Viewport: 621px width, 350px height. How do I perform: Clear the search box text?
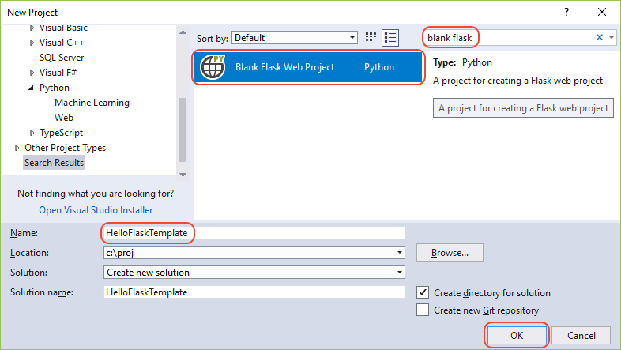click(599, 37)
